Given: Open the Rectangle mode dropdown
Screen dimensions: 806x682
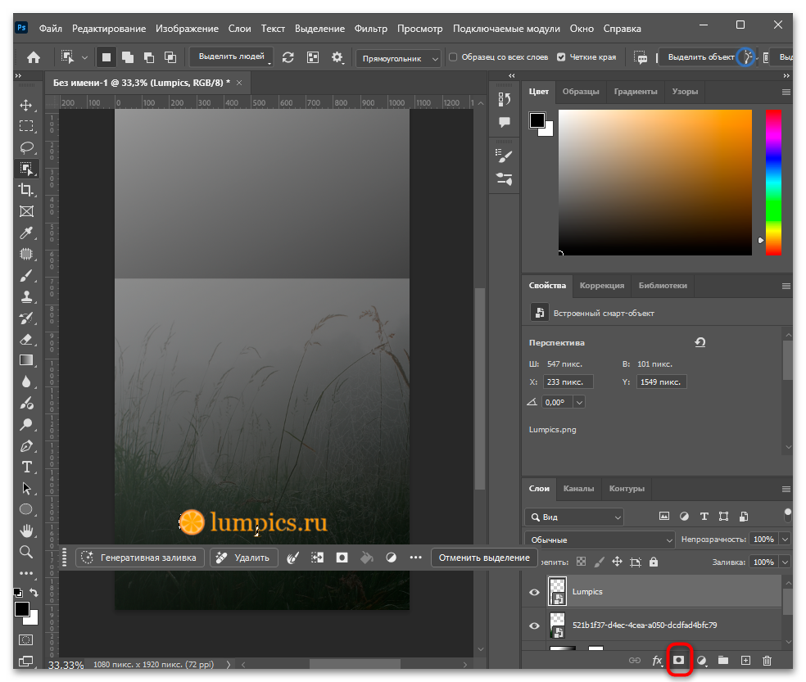Looking at the screenshot, I should (398, 58).
